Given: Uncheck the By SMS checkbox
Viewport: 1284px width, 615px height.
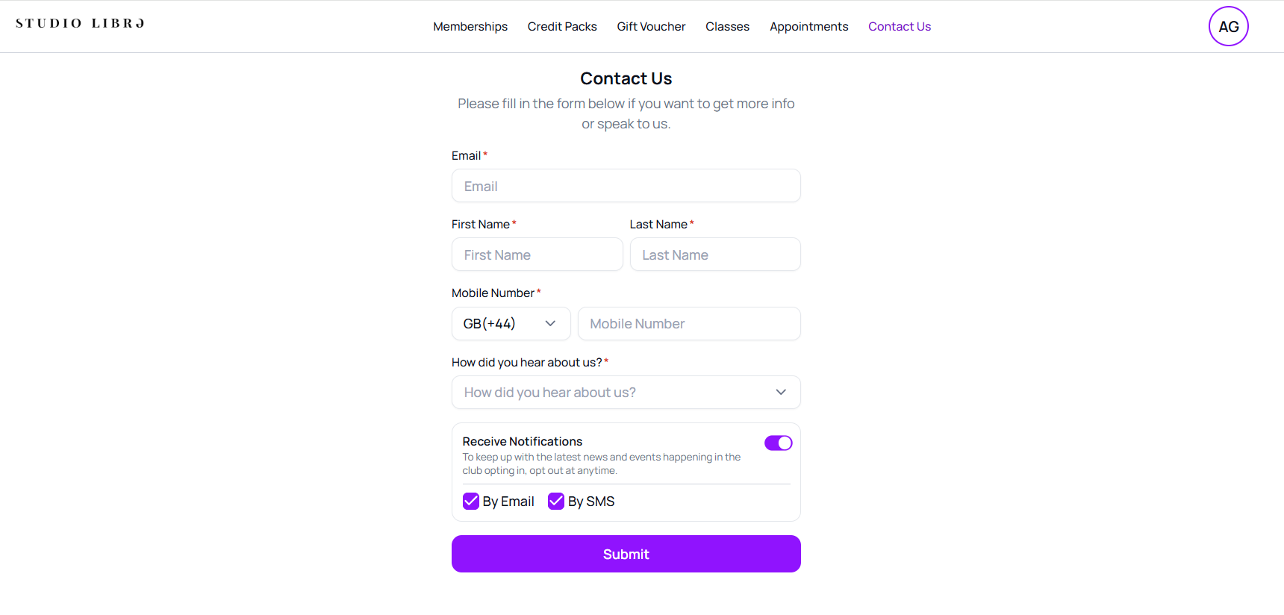Looking at the screenshot, I should click(556, 502).
